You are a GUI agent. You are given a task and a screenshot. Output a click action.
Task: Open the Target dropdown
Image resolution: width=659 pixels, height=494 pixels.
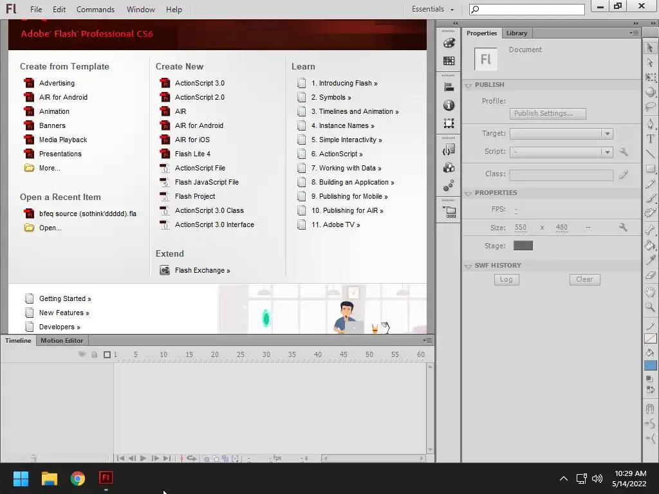607,134
